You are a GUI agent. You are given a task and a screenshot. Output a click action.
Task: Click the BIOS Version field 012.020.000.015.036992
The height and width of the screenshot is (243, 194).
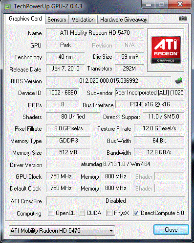coord(108,81)
